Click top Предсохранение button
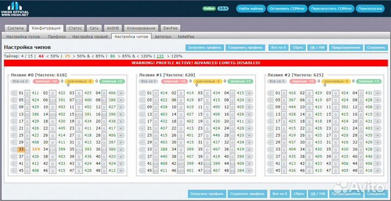This screenshot has width=391, height=201. point(345,47)
